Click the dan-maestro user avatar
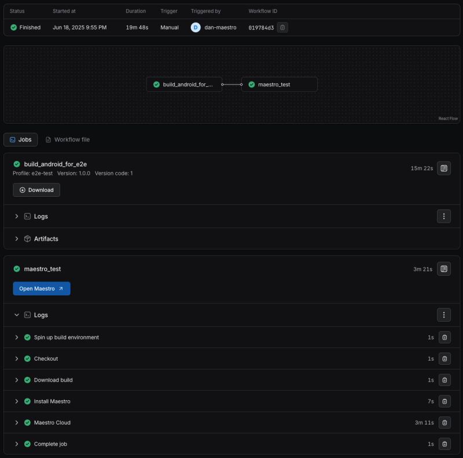The height and width of the screenshot is (458, 463). (x=196, y=27)
